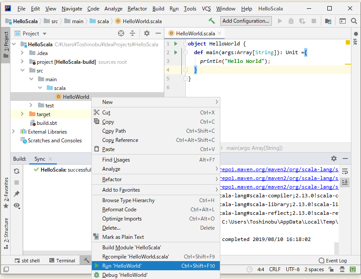Toggle Soft-Wrap in build output

tap(345, 171)
